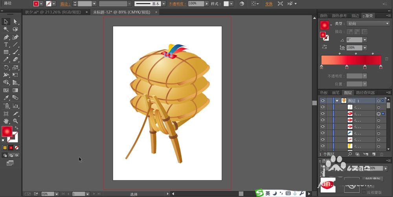Viewport: 393px width, 197px height.
Task: Open the 颜色参考 panel tab
Action: coord(340,16)
